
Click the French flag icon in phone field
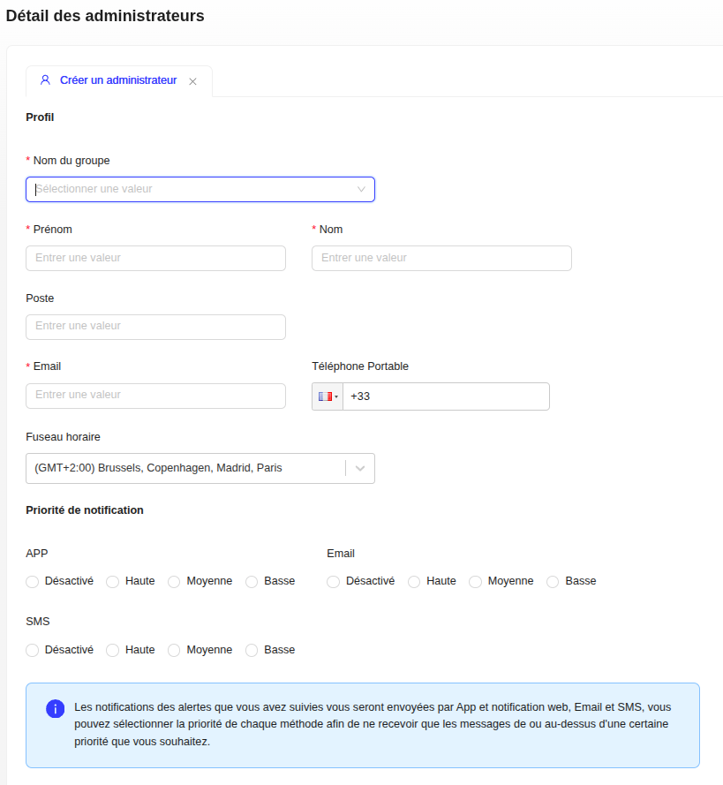pos(325,396)
